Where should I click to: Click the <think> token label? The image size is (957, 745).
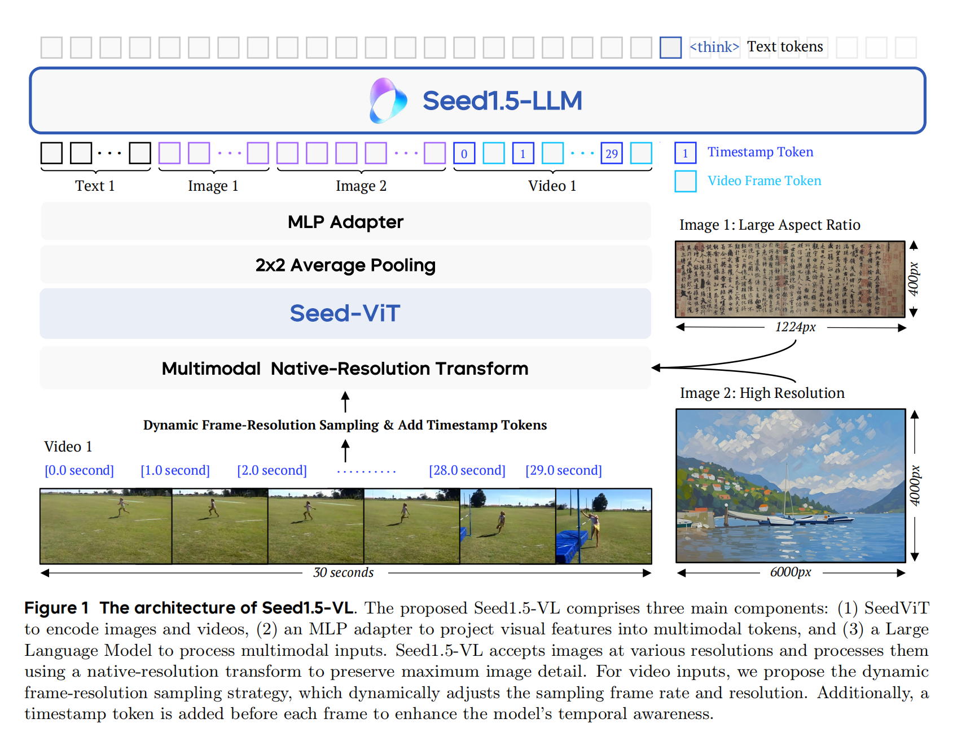(x=714, y=47)
